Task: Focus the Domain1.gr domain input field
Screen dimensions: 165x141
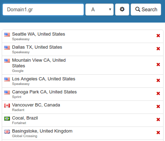Action: point(43,10)
